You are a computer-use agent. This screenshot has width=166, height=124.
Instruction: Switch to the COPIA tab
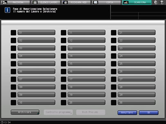coord(107,2)
